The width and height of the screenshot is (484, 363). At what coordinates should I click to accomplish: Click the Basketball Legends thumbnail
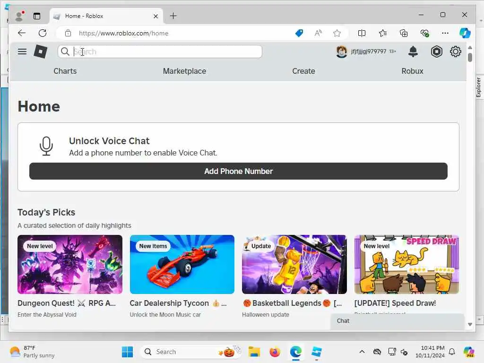pyautogui.click(x=294, y=265)
